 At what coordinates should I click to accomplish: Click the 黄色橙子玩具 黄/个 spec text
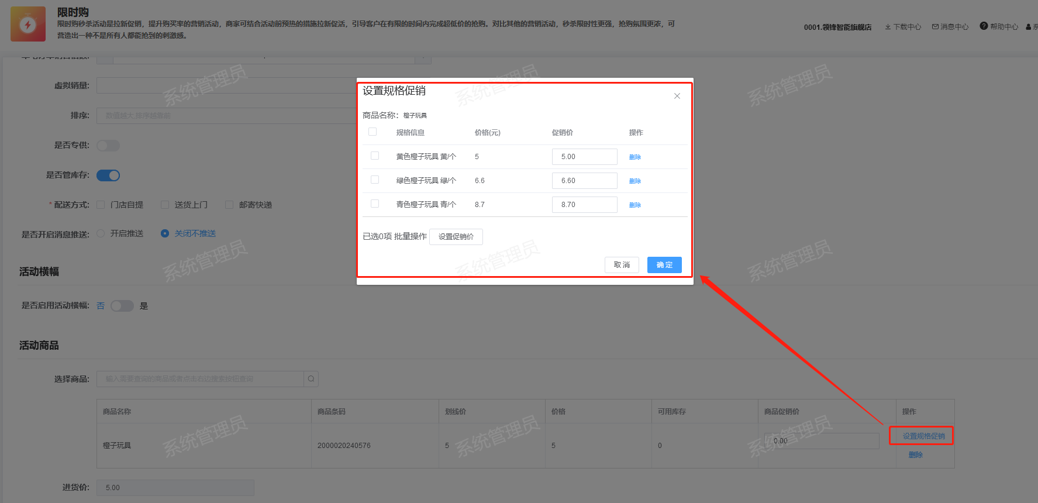(426, 157)
